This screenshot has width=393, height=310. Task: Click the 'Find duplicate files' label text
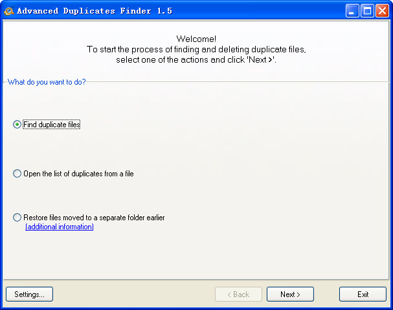[52, 125]
